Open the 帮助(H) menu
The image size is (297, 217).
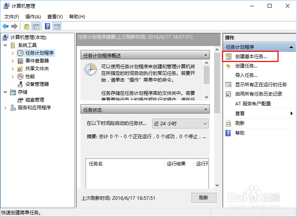pyautogui.click(x=77, y=17)
